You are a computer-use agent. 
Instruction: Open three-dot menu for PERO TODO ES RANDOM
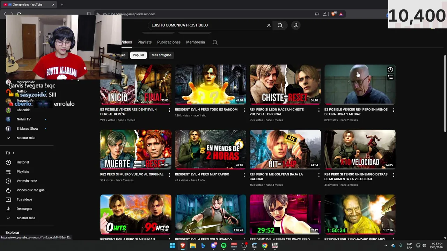click(x=244, y=110)
